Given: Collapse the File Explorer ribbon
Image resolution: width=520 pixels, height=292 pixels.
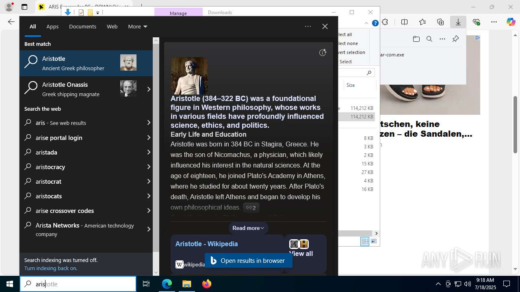Looking at the screenshot, I should [x=367, y=23].
